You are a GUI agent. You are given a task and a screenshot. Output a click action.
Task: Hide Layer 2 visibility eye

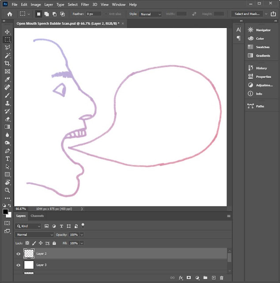19,254
